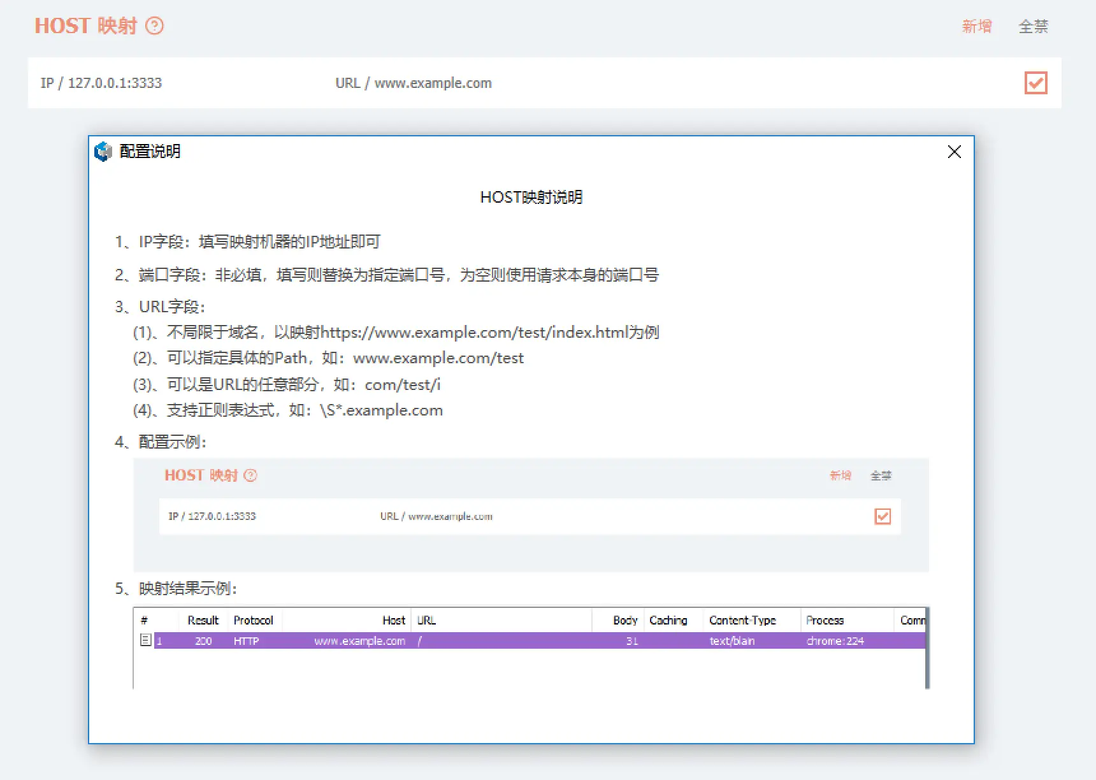Screen dimensions: 1096x780
Task: Toggle the checkbox in the example mapping row
Action: 883,517
